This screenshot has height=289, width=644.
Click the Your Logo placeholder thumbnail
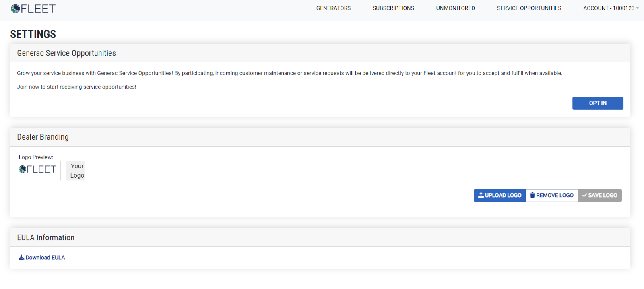[76, 171]
